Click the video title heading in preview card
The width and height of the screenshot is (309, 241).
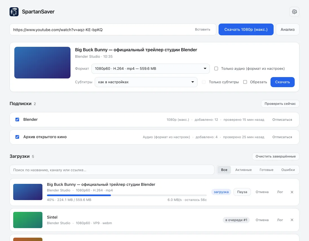click(x=136, y=50)
